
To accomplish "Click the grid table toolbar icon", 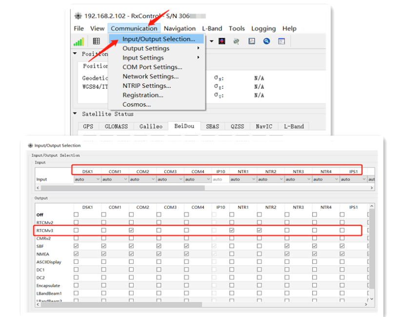I will coord(97,41).
